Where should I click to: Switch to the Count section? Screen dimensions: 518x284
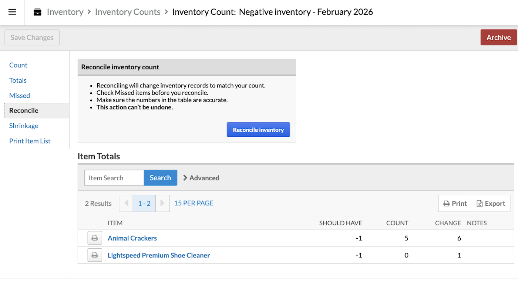coord(18,65)
